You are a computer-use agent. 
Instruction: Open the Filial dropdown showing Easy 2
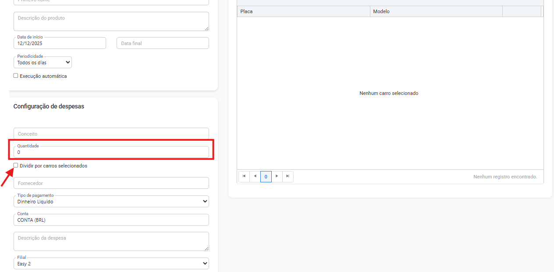click(x=111, y=264)
